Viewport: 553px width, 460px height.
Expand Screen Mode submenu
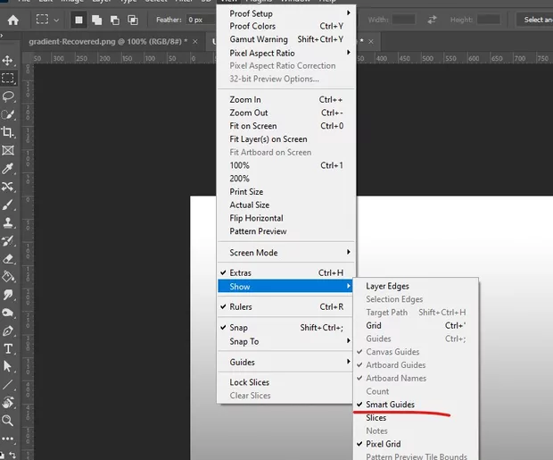[x=285, y=253]
